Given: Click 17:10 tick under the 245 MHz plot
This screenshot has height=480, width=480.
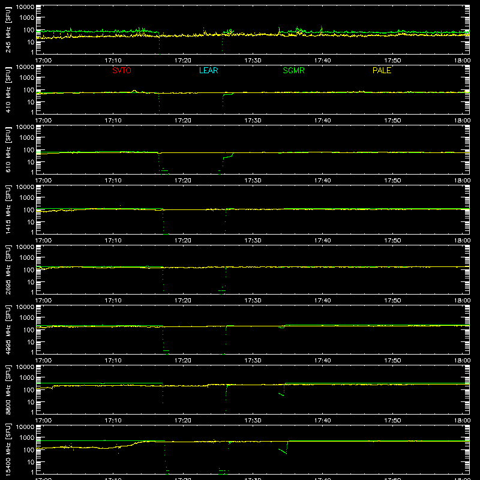Looking at the screenshot, I should point(113,61).
